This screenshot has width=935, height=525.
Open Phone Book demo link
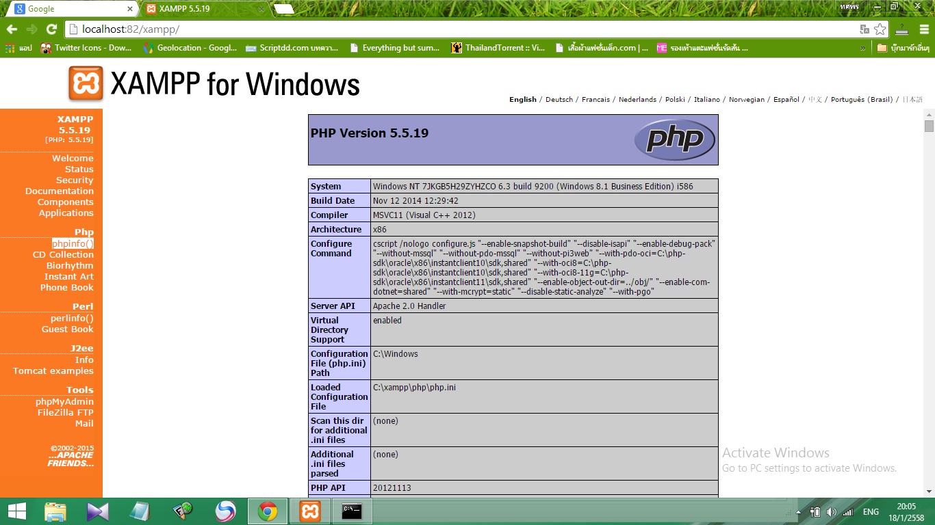coord(67,287)
